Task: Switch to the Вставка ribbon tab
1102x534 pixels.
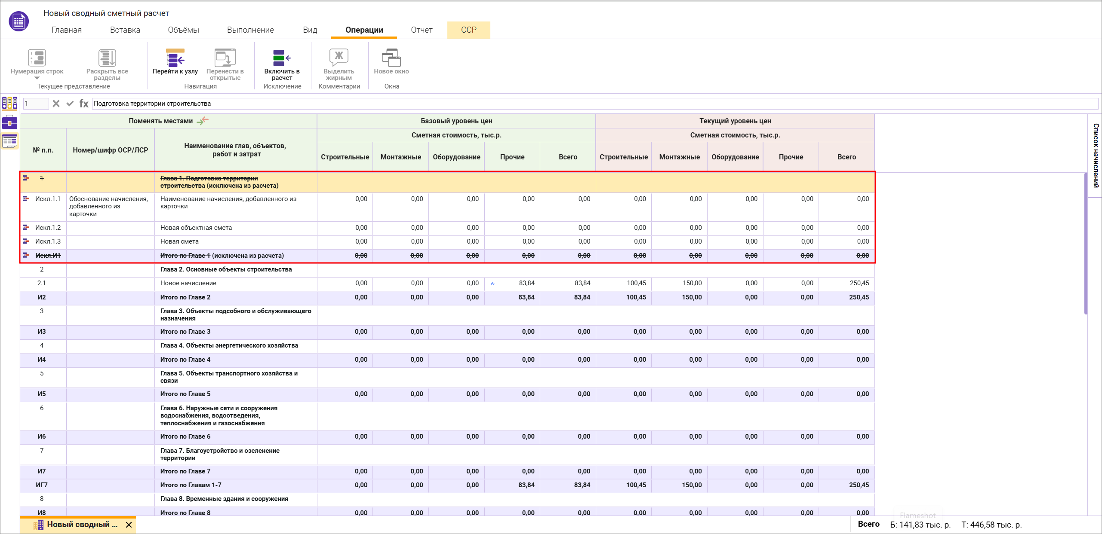Action: 125,30
